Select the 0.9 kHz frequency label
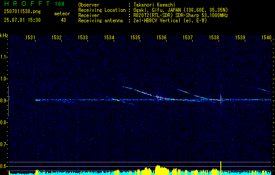275x175 pixels. [3, 101]
